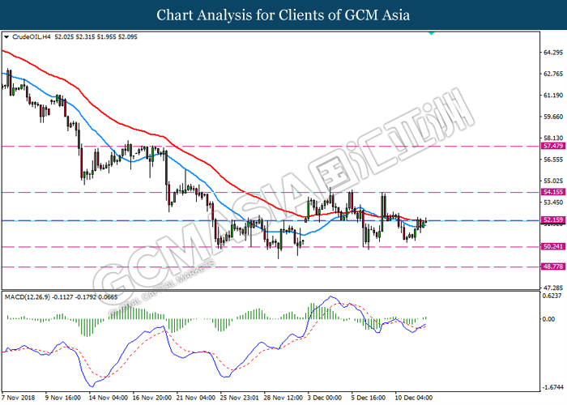The width and height of the screenshot is (567, 405).
Task: Click the 47.285 price axis value
Action: click(553, 288)
